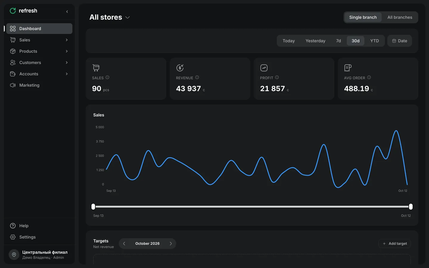429x268 pixels.
Task: Go to previous month in Targets
Action: [x=124, y=244]
